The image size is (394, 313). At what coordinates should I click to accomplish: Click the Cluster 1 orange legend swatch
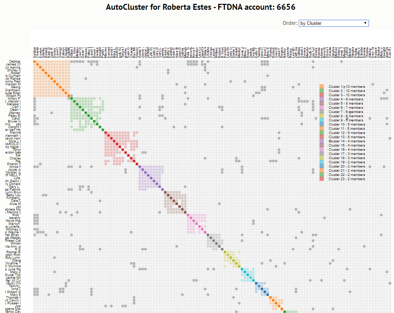321,86
